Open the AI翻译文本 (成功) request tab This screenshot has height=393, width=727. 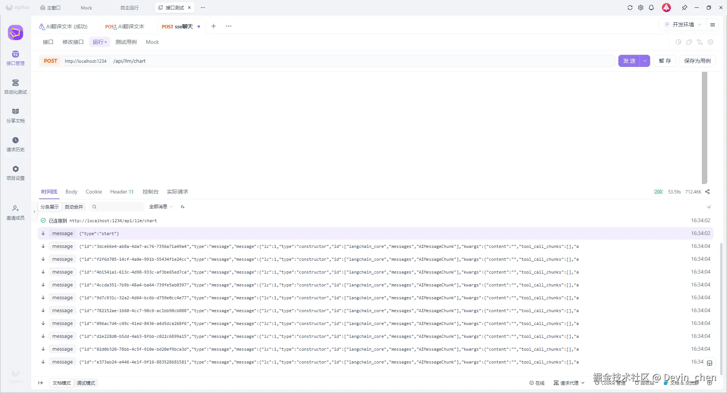click(63, 26)
